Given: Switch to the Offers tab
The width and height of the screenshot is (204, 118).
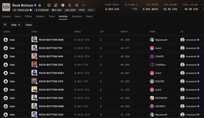Looking at the screenshot, I should coord(28,17).
